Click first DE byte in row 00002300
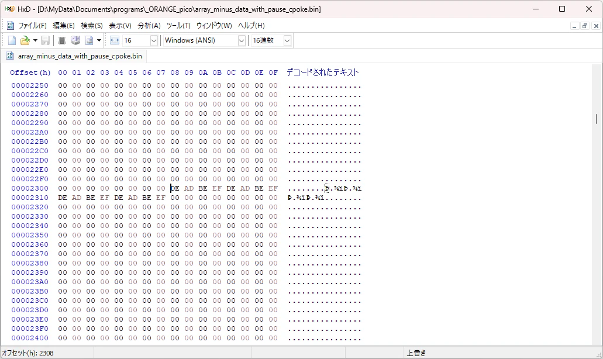The width and height of the screenshot is (603, 359). 175,188
